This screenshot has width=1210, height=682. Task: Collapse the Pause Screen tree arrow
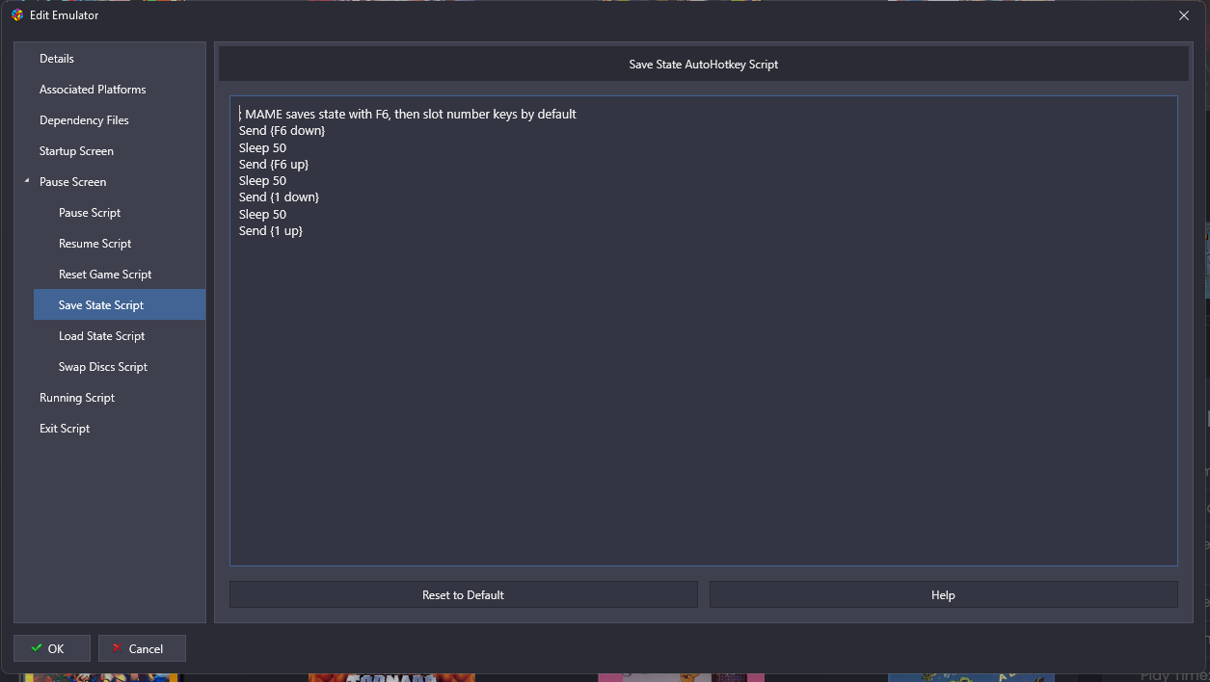pyautogui.click(x=27, y=181)
